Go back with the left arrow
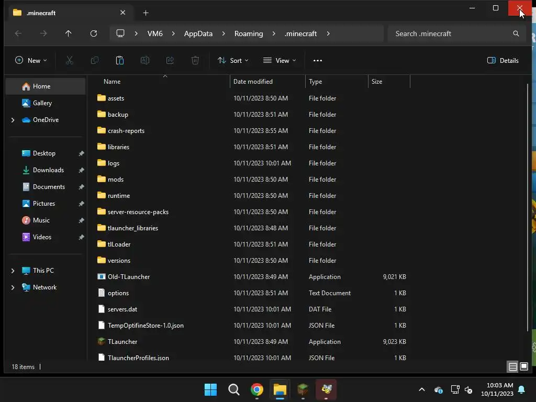 tap(18, 33)
